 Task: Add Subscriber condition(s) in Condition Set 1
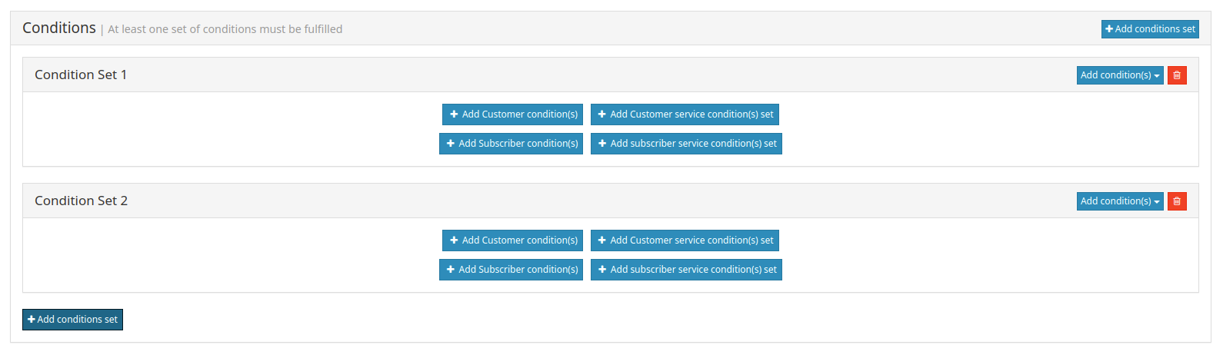(x=511, y=144)
